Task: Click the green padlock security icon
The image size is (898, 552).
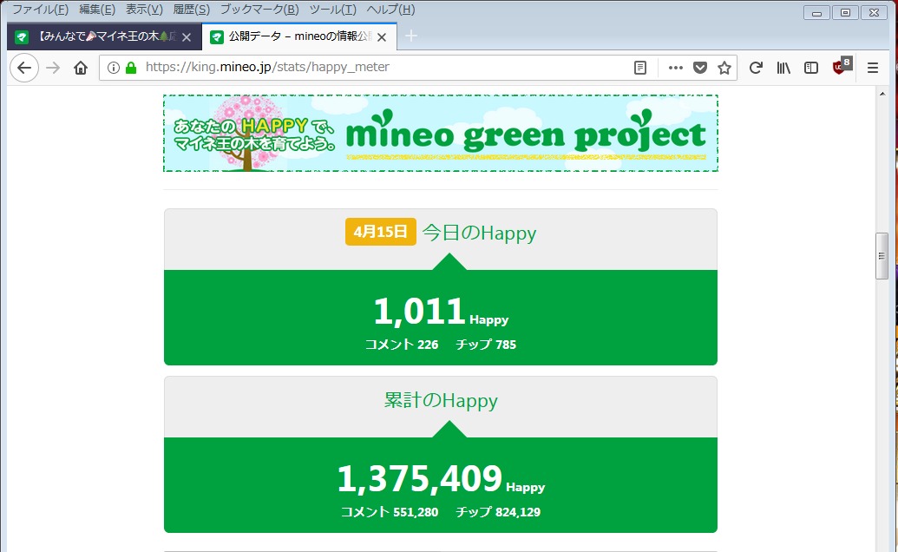Action: (131, 68)
